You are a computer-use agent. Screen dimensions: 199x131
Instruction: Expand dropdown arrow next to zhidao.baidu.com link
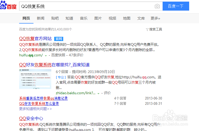pos(98,94)
